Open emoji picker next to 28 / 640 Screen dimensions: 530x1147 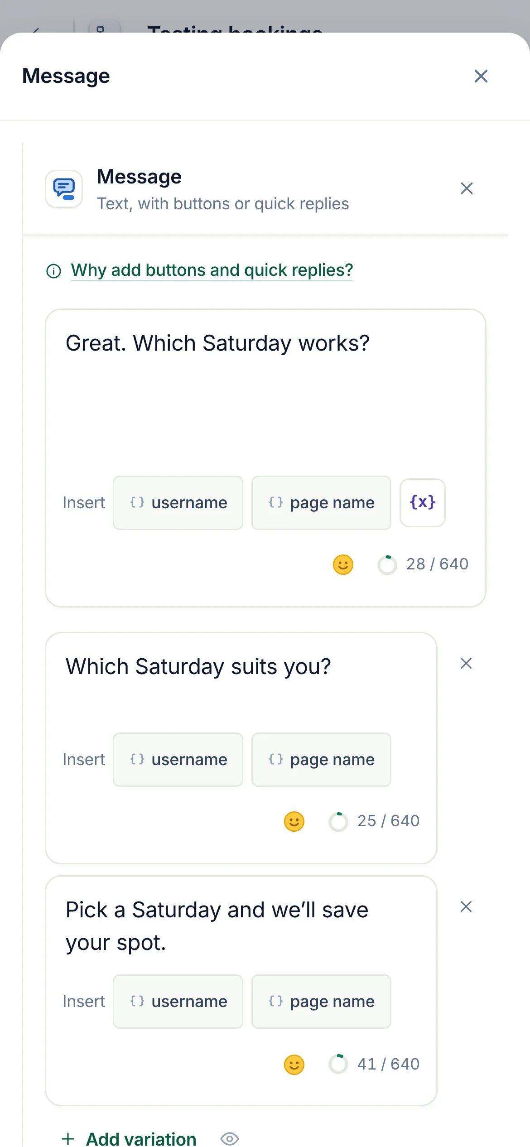pyautogui.click(x=343, y=564)
